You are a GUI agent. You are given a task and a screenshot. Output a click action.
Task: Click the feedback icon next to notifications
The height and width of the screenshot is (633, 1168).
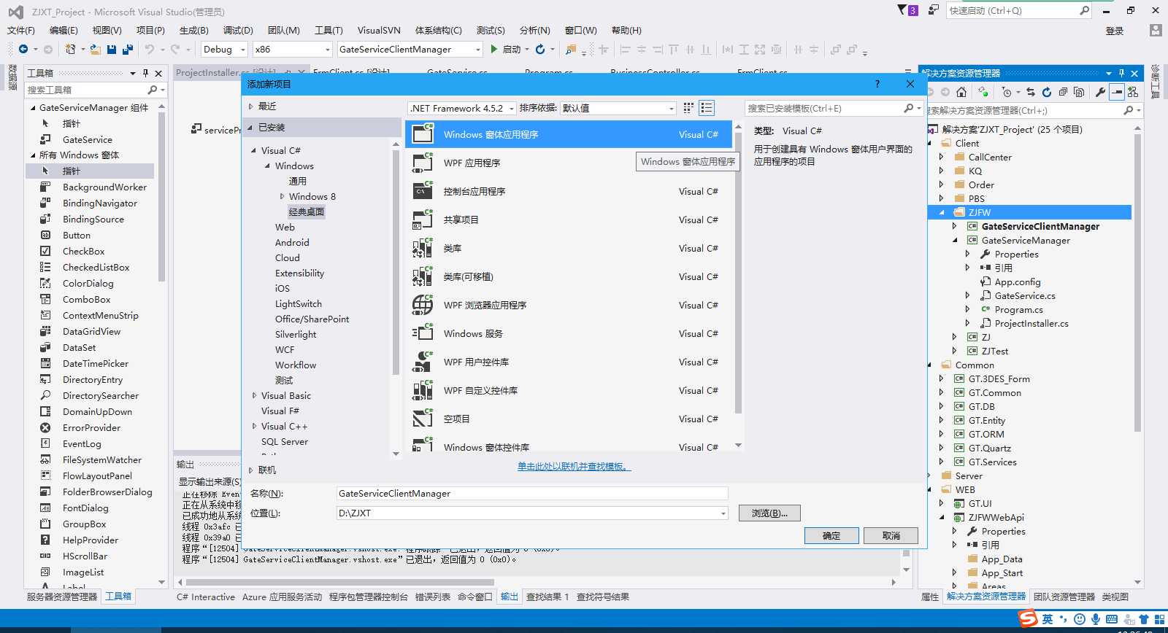point(933,10)
